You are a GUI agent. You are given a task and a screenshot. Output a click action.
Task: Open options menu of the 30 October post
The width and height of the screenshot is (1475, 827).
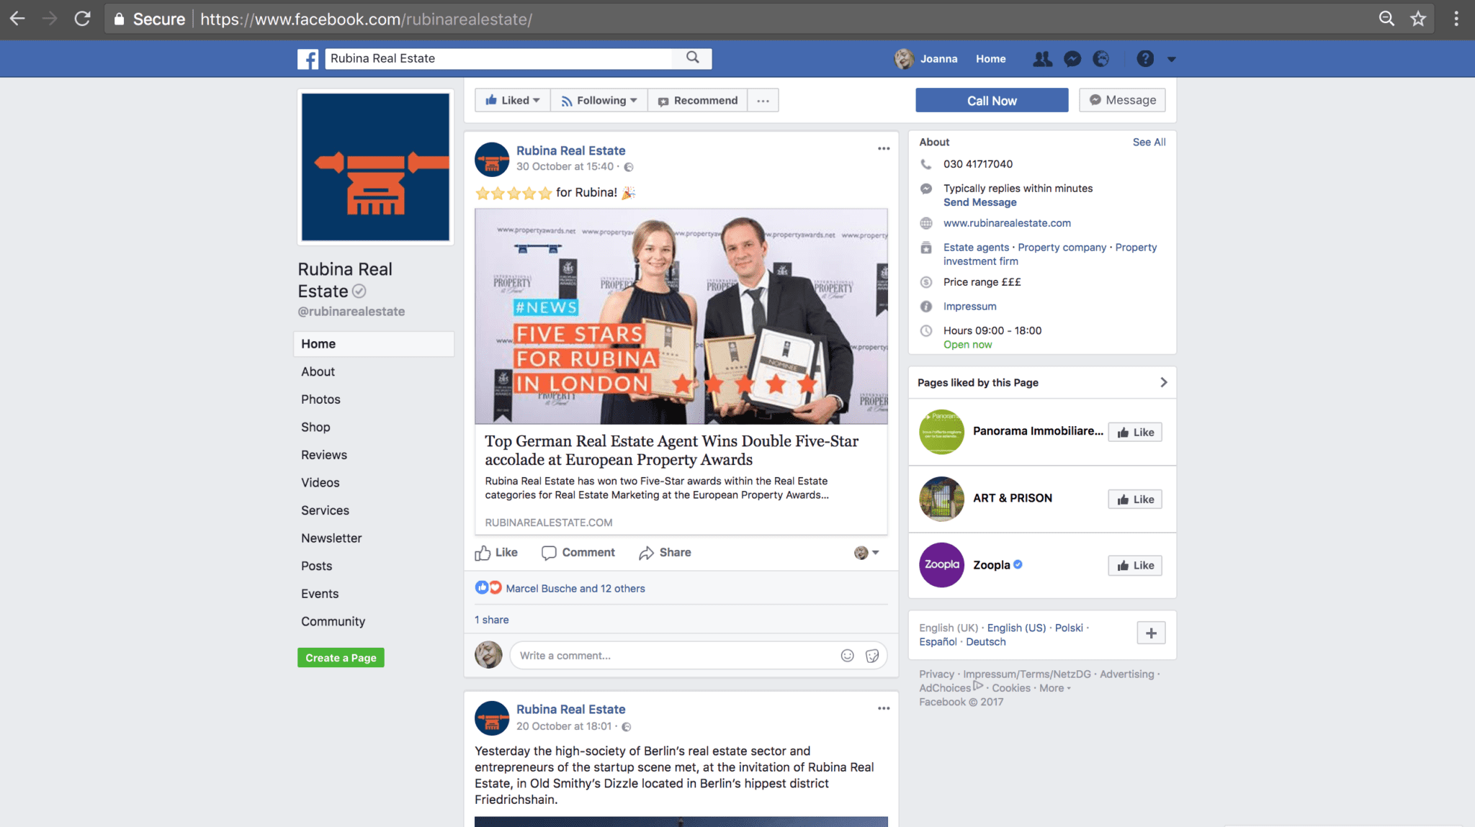tap(884, 148)
